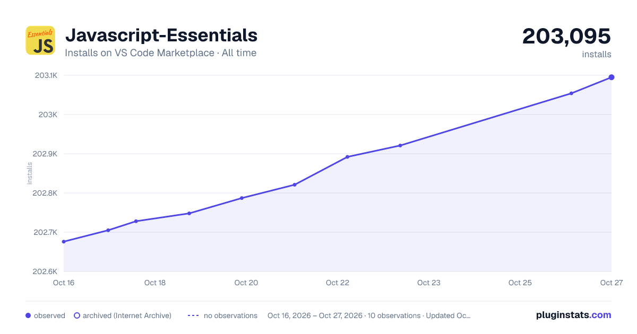Click the date range and observations footer text
The height and width of the screenshot is (334, 637).
(x=369, y=315)
